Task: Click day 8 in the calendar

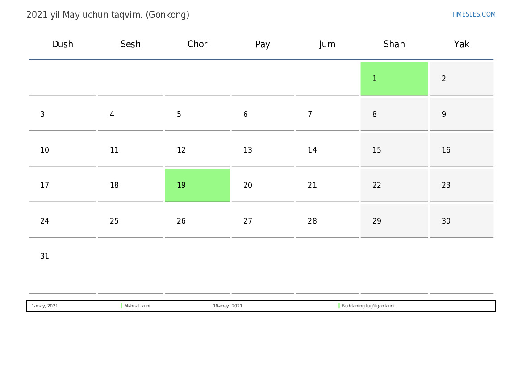Action: pos(394,114)
